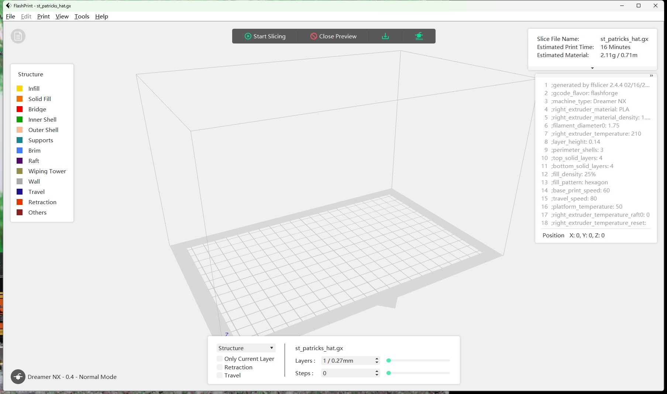The width and height of the screenshot is (667, 394).
Task: Toggle the Travel paths checkbox
Action: tap(220, 375)
